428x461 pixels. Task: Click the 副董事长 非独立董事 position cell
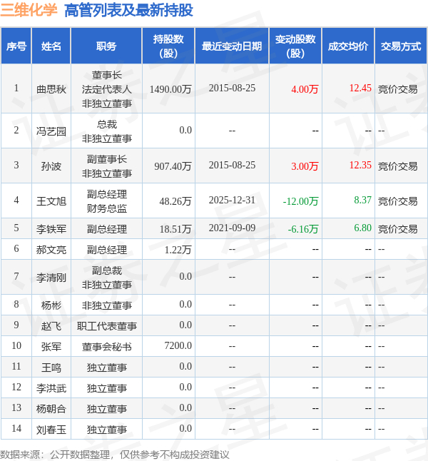107,166
